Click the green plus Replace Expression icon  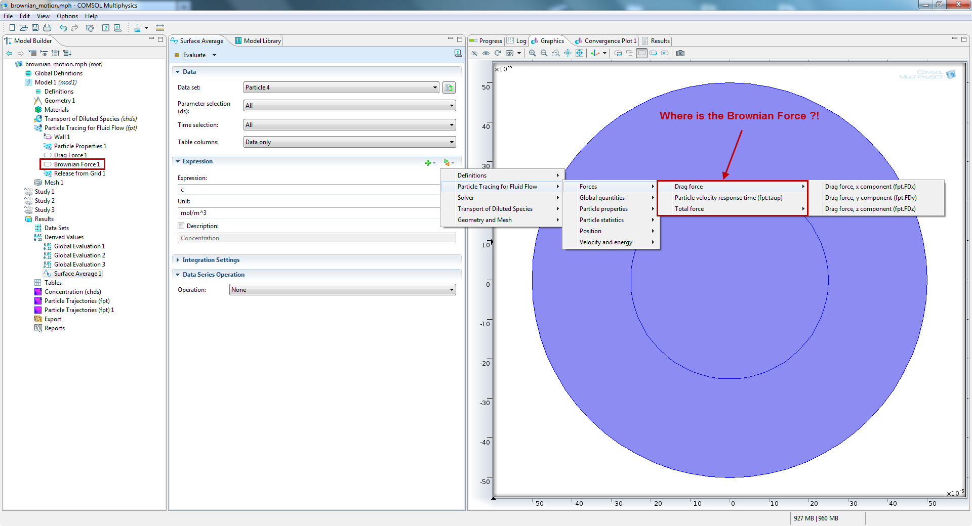[x=428, y=162]
